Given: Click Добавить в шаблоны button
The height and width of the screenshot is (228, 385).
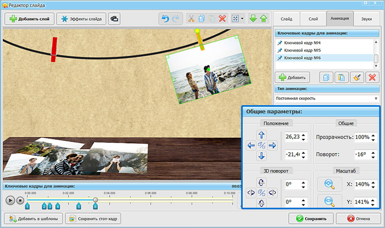Looking at the screenshot, I should 33,219.
